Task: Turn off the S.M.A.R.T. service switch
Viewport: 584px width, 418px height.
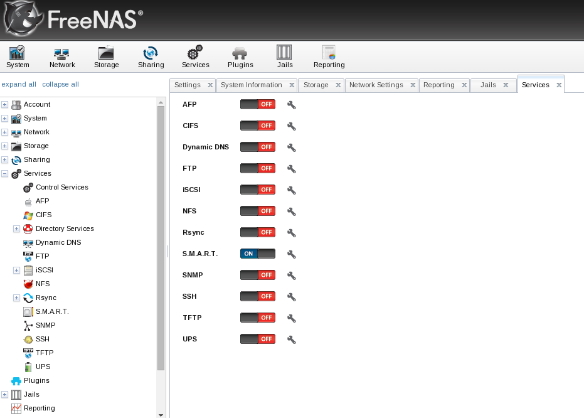Action: click(258, 254)
